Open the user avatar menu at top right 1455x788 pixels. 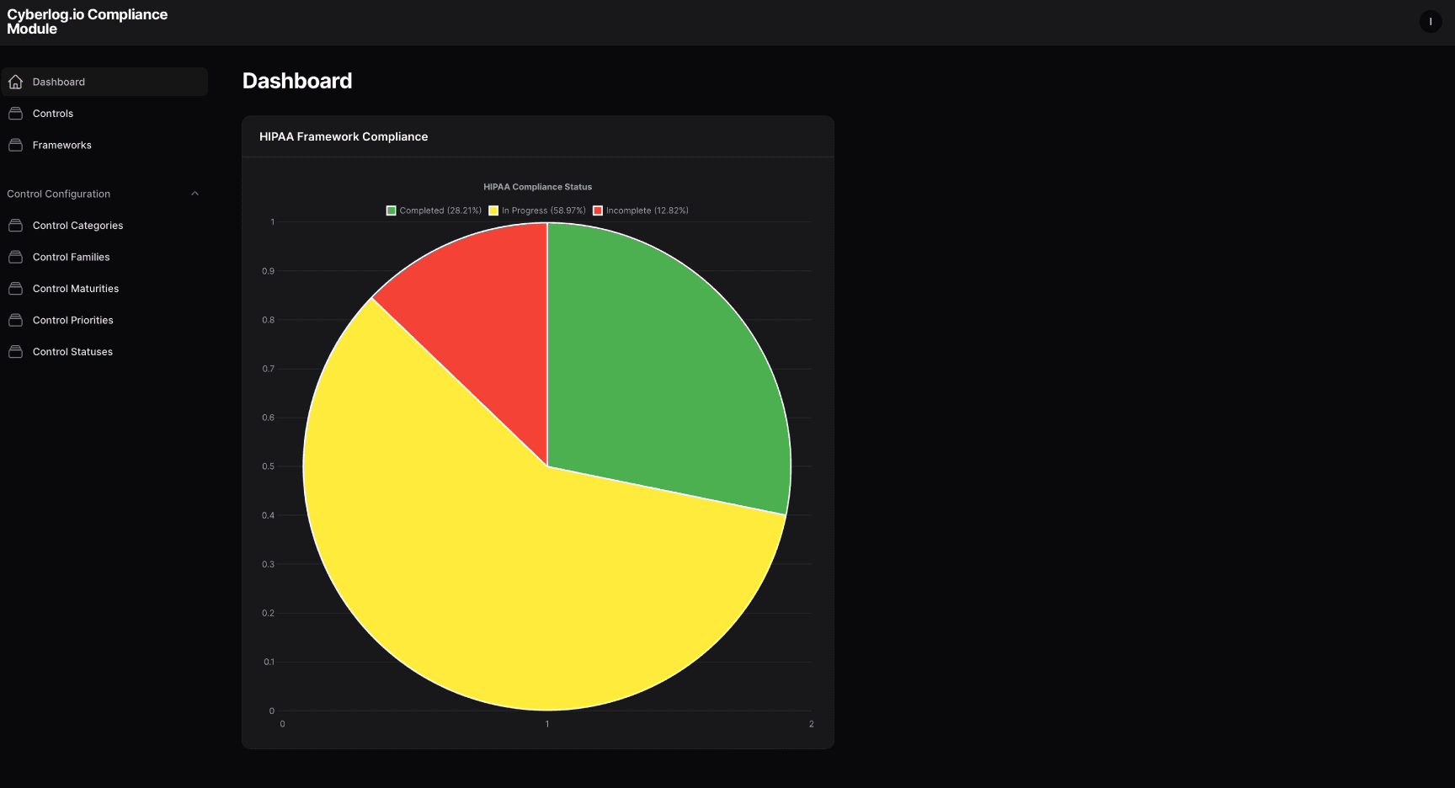tap(1430, 22)
